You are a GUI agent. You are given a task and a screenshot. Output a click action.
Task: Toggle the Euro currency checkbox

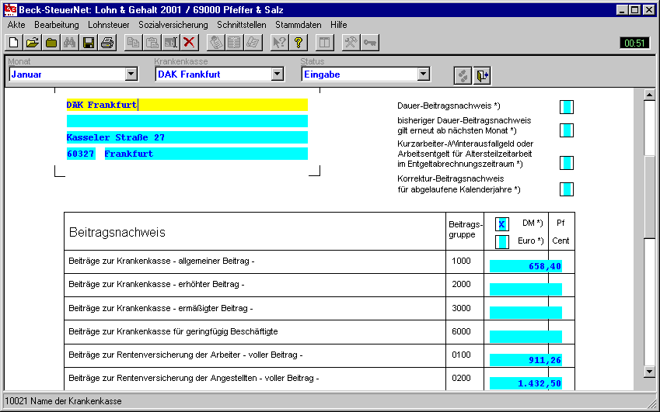501,242
